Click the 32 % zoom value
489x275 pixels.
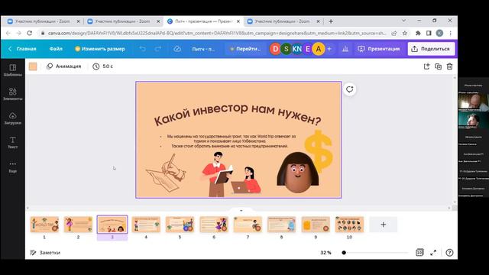(325, 253)
